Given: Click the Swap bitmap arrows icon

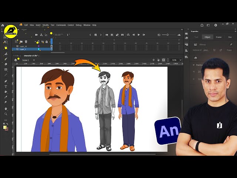Looking at the screenshot, I should coord(221,50).
